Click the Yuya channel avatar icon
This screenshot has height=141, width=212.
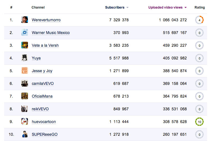(x=25, y=58)
